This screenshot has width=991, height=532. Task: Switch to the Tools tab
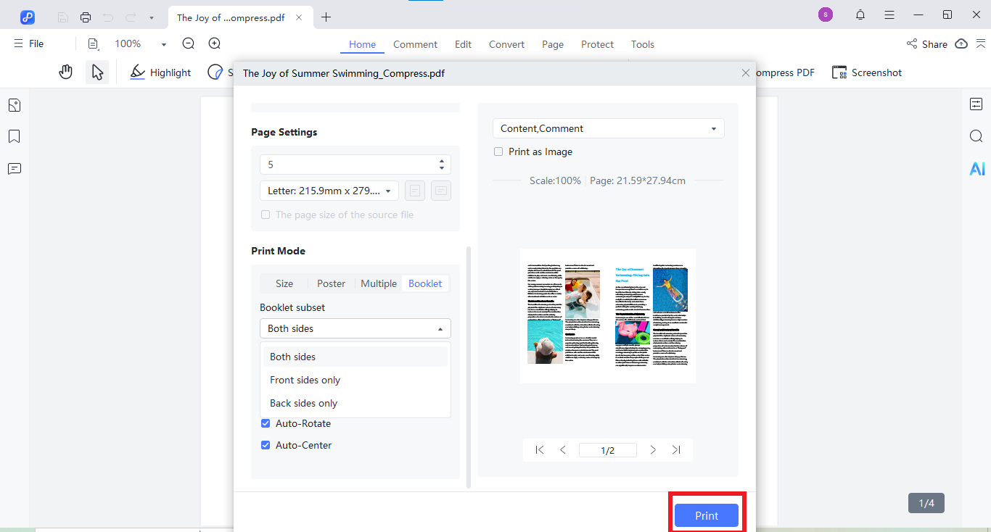pyautogui.click(x=643, y=44)
